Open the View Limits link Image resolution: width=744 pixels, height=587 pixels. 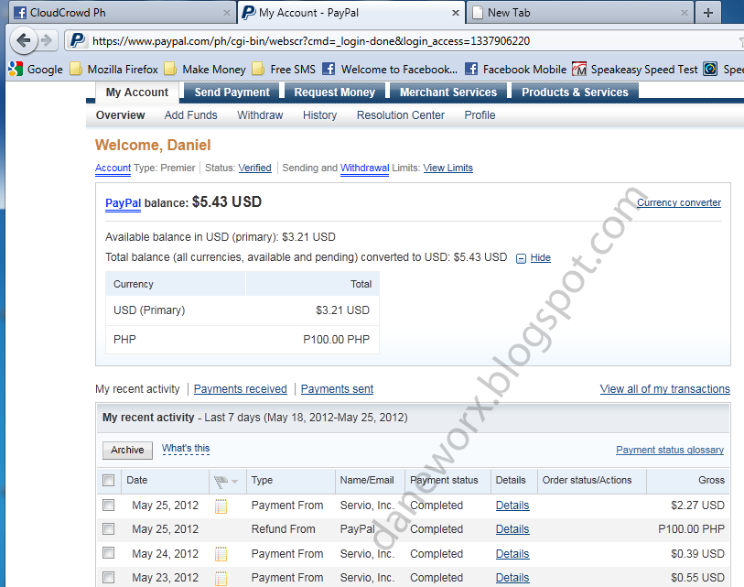[447, 168]
